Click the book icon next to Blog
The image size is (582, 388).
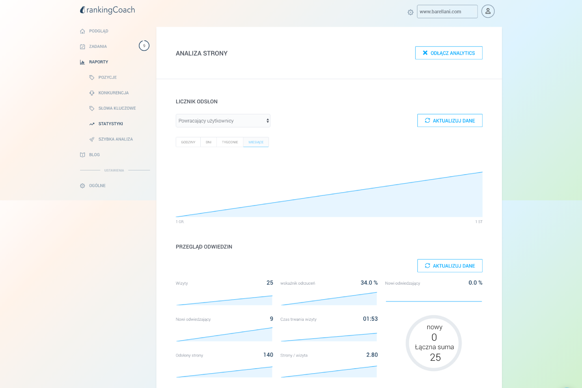pyautogui.click(x=83, y=155)
